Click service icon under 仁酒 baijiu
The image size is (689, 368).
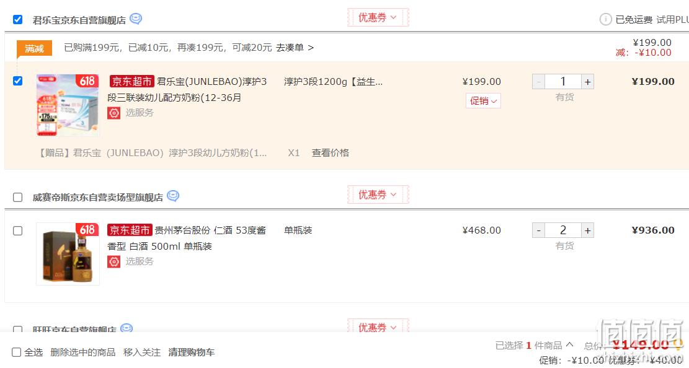coord(114,261)
